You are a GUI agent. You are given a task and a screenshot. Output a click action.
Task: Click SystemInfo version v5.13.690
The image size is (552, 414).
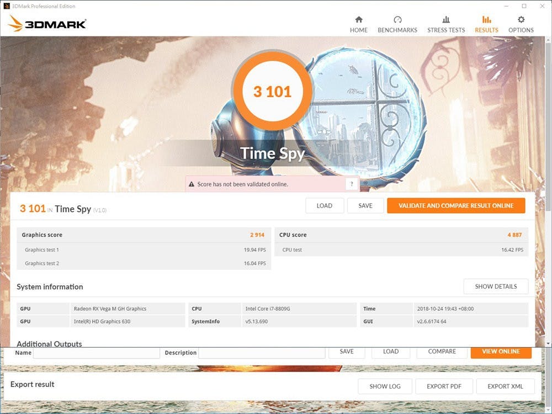click(x=256, y=321)
